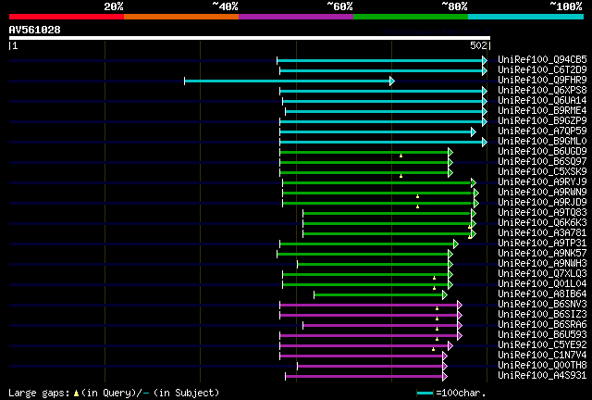Select the UniRef100_B6SIZ3 label
Image resolution: width=592 pixels, height=400 pixels.
pos(542,315)
